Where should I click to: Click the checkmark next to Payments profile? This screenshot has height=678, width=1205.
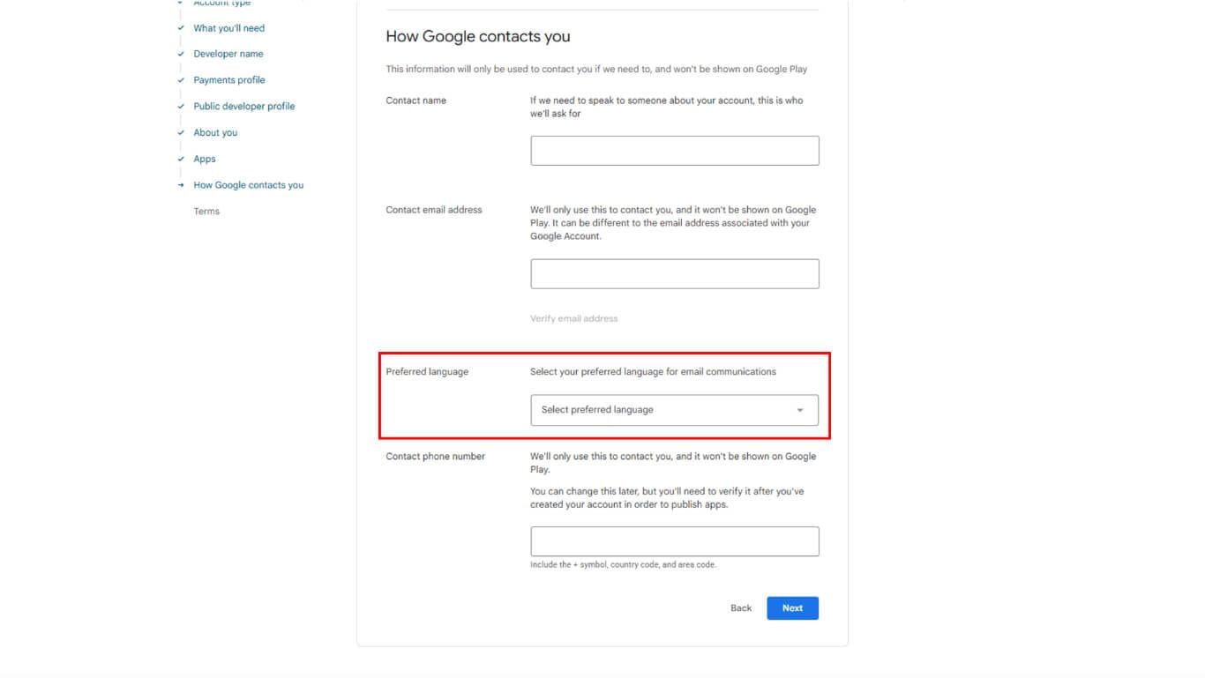pyautogui.click(x=181, y=80)
